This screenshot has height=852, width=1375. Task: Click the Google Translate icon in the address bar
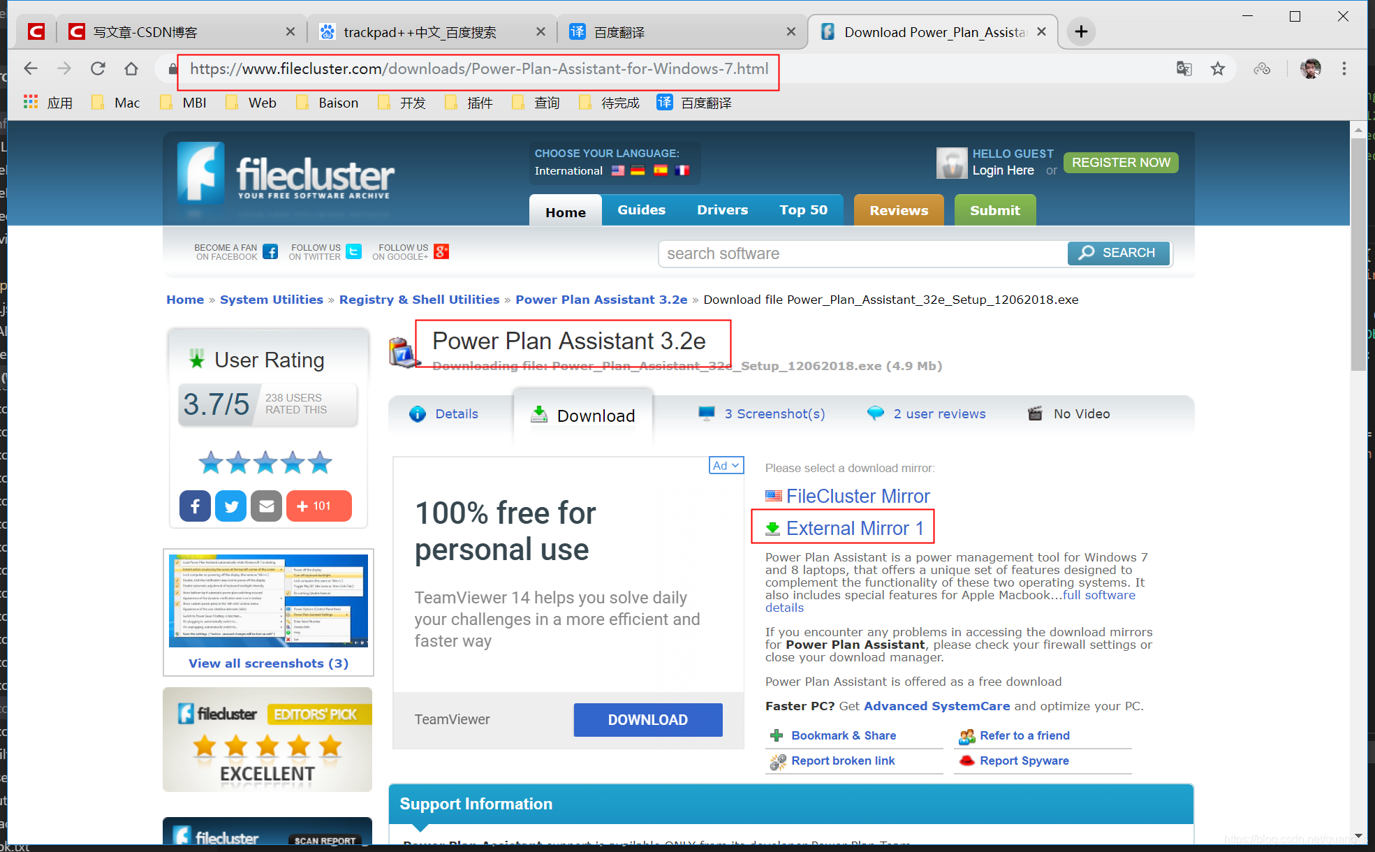pyautogui.click(x=1184, y=68)
